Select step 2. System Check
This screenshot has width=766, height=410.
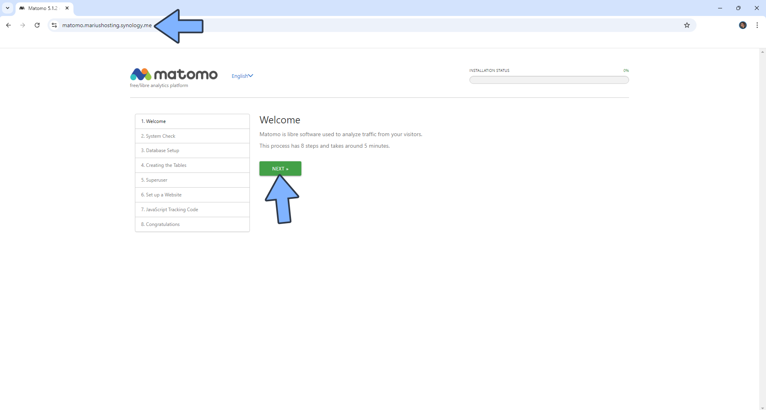point(192,136)
